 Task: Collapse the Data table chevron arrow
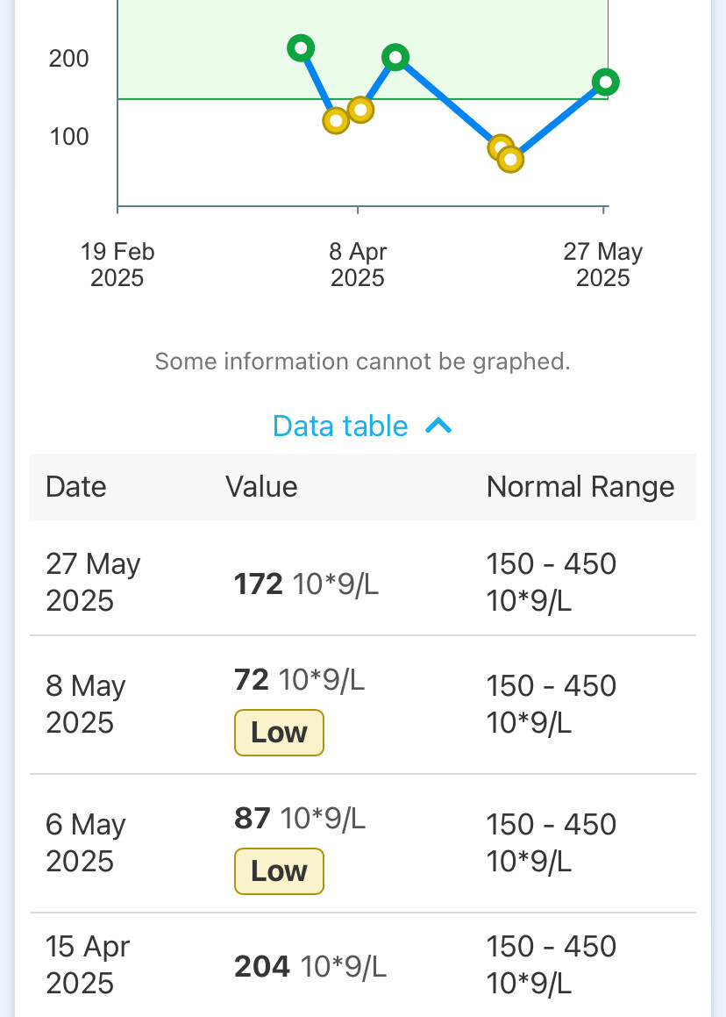point(438,426)
